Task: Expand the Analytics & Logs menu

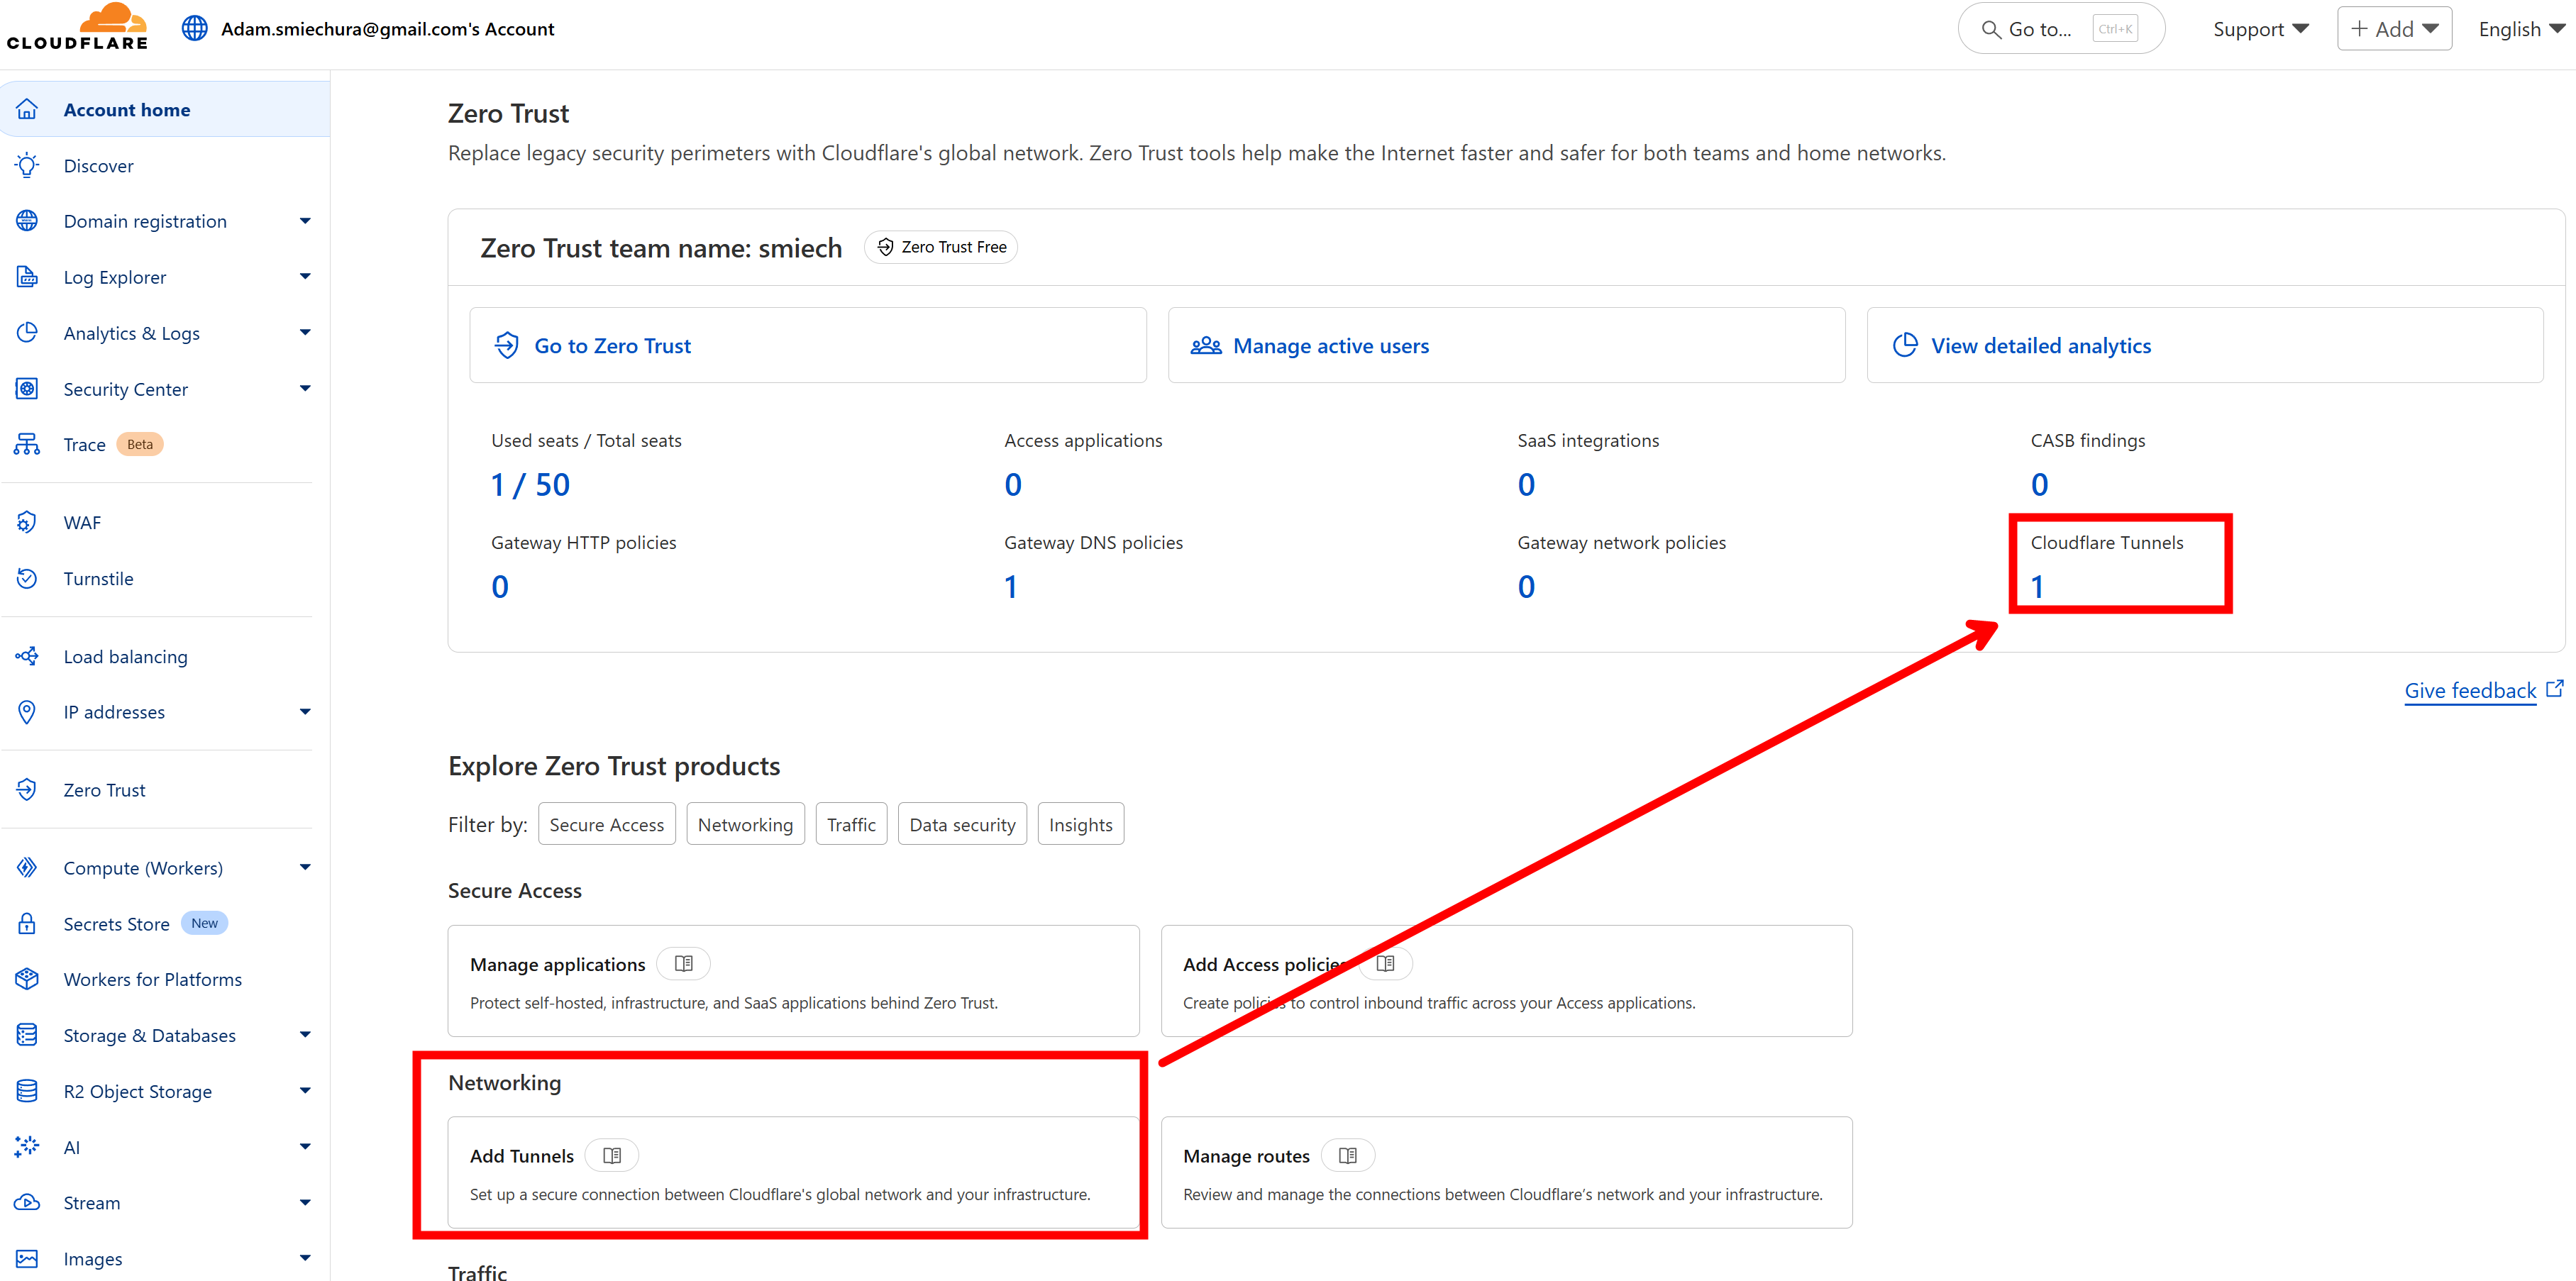Action: [131, 333]
